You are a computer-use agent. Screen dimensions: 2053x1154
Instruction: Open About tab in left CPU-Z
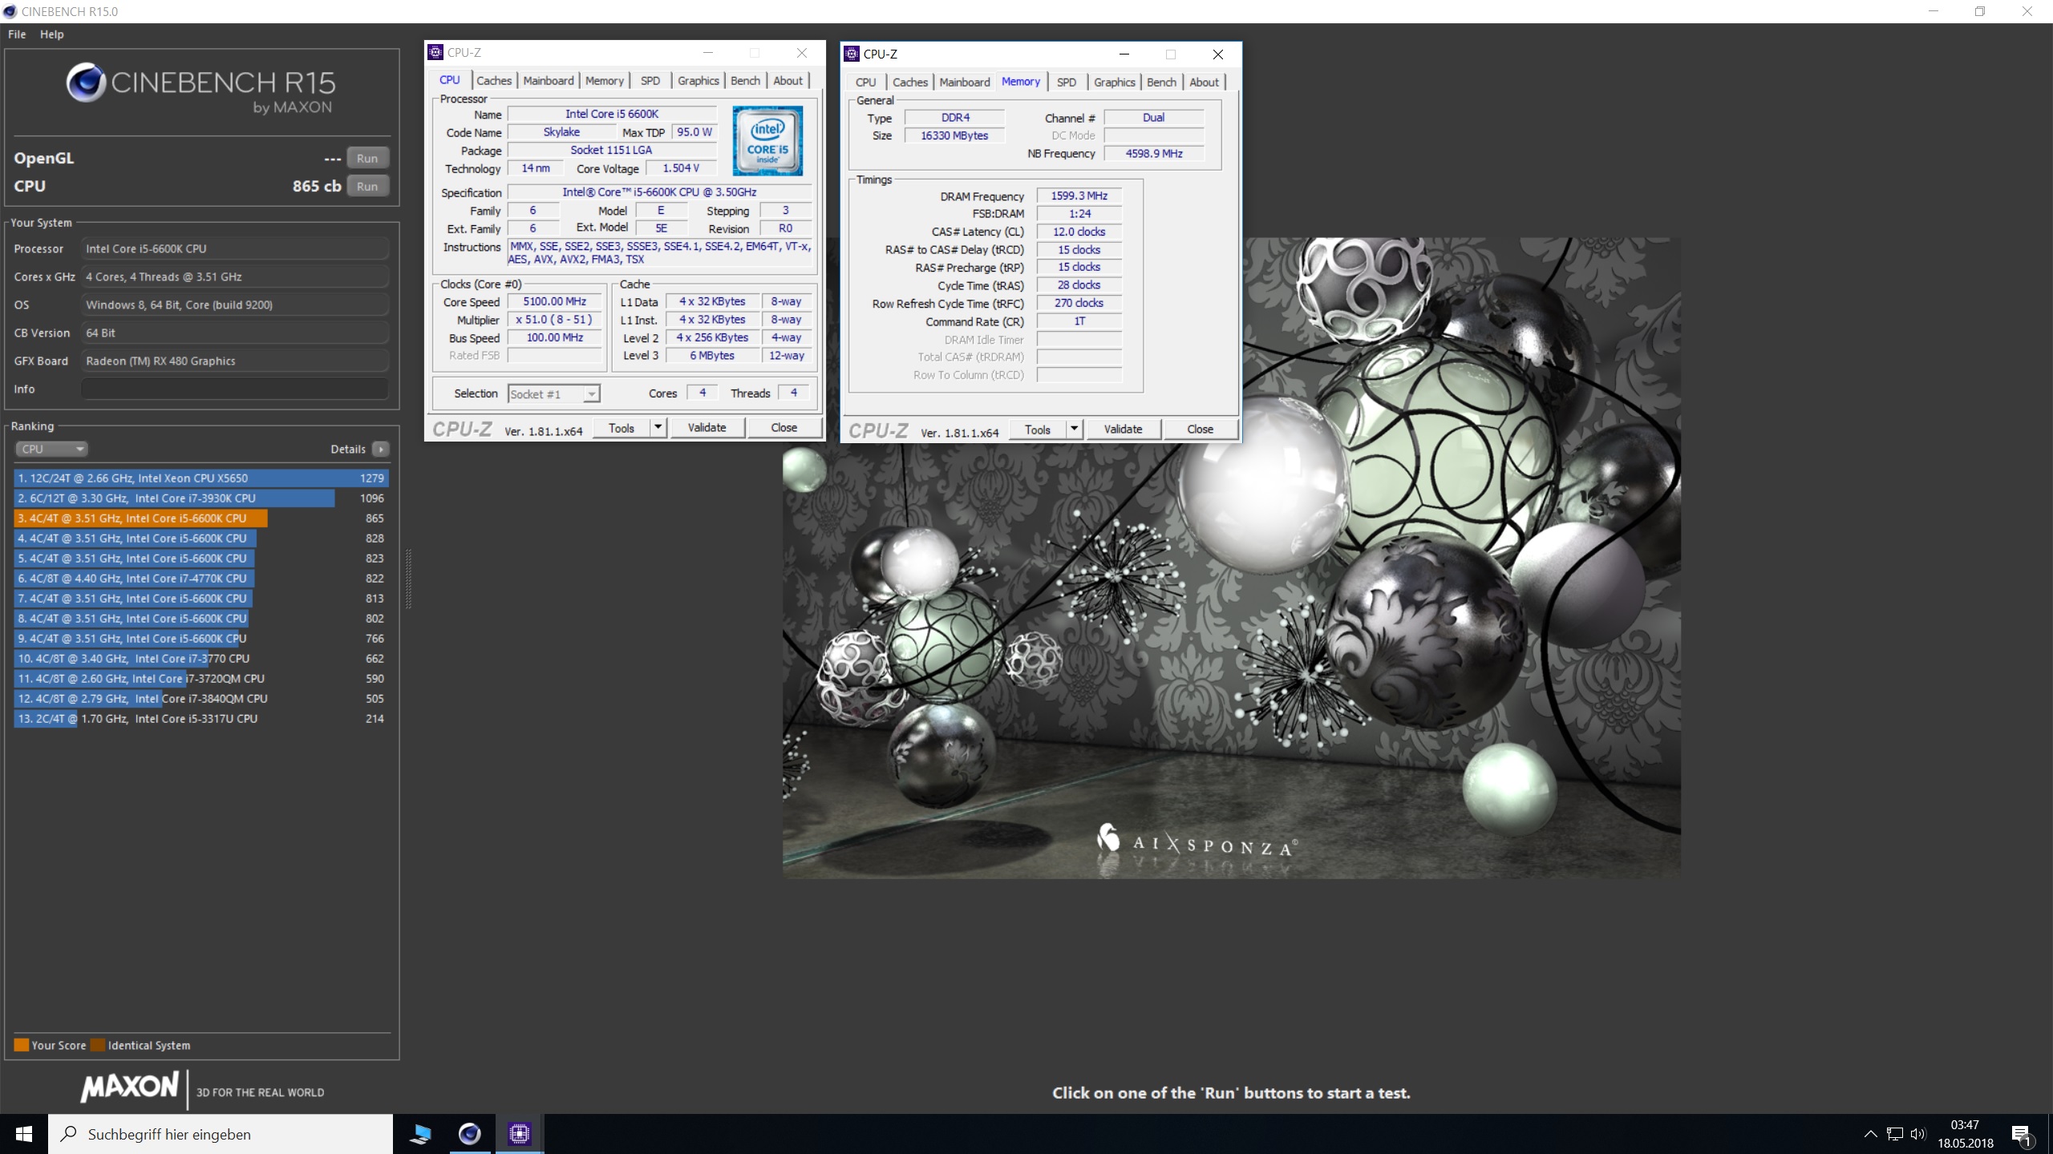788,81
